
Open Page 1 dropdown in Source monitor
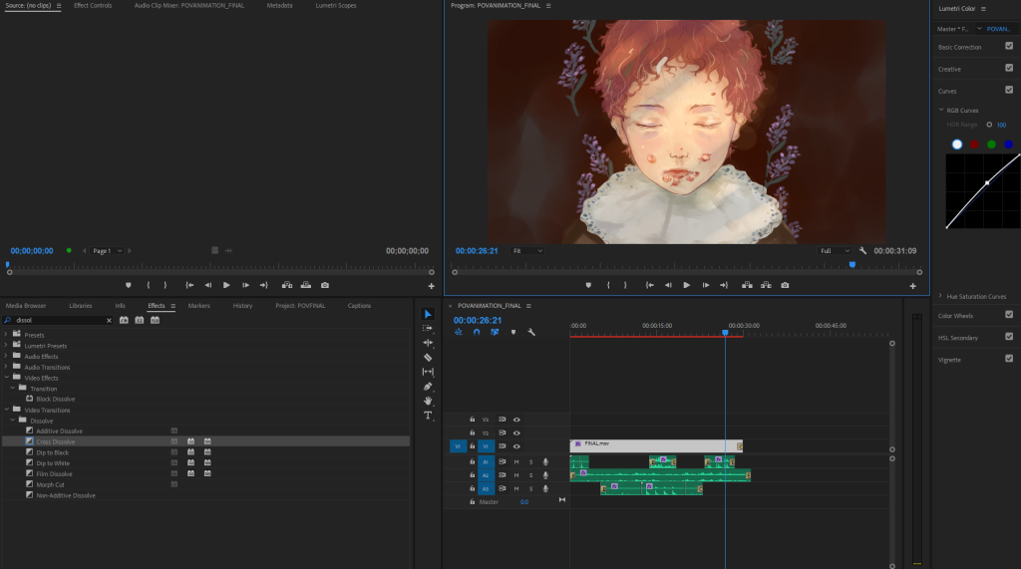point(107,251)
